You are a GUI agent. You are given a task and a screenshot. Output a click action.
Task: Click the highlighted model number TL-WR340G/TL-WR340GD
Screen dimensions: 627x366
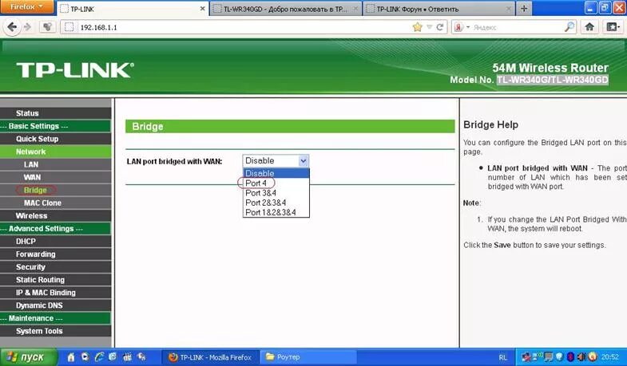pos(553,80)
